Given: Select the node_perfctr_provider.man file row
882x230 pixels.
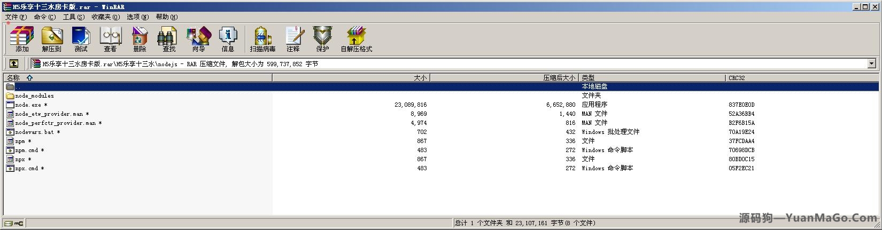Looking at the screenshot, I should point(442,123).
